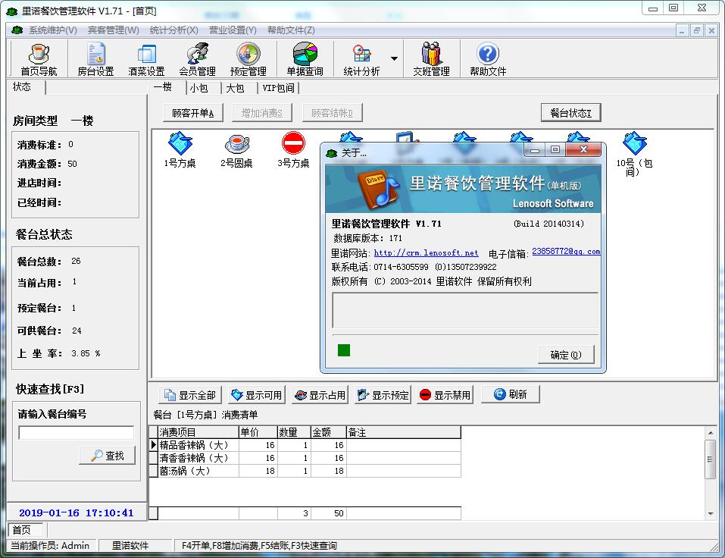Click 显示可用 show available tables button

coord(257,395)
